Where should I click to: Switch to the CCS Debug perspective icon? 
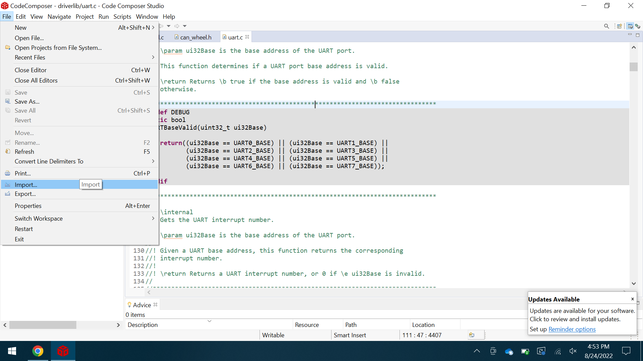coord(638,26)
